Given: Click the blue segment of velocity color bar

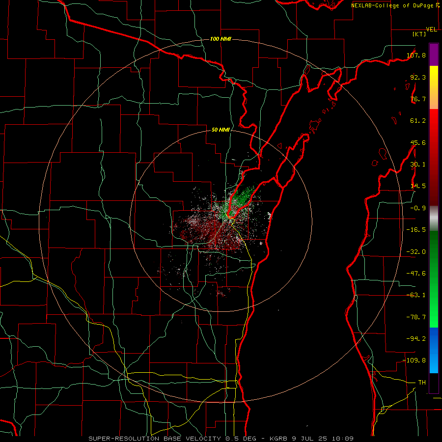Looking at the screenshot, I should point(434,350).
